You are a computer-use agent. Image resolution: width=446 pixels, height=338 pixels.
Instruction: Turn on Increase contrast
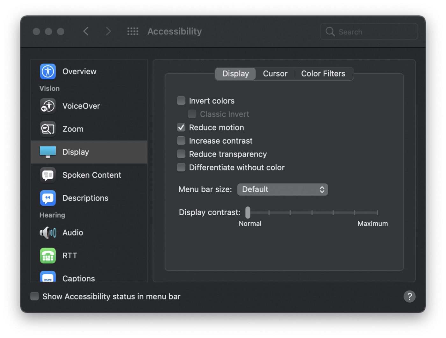[x=181, y=141]
